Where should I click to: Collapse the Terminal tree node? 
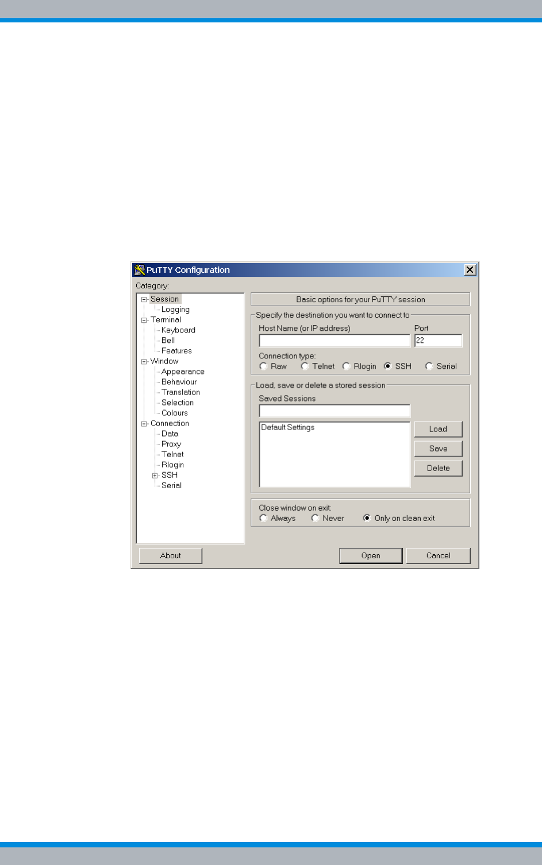[x=144, y=320]
